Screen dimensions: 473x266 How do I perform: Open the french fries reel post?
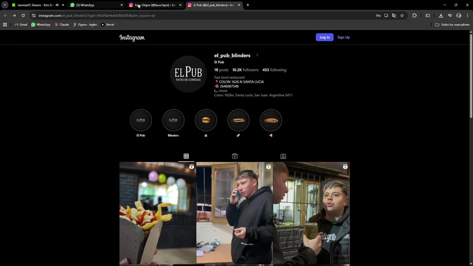pos(158,214)
